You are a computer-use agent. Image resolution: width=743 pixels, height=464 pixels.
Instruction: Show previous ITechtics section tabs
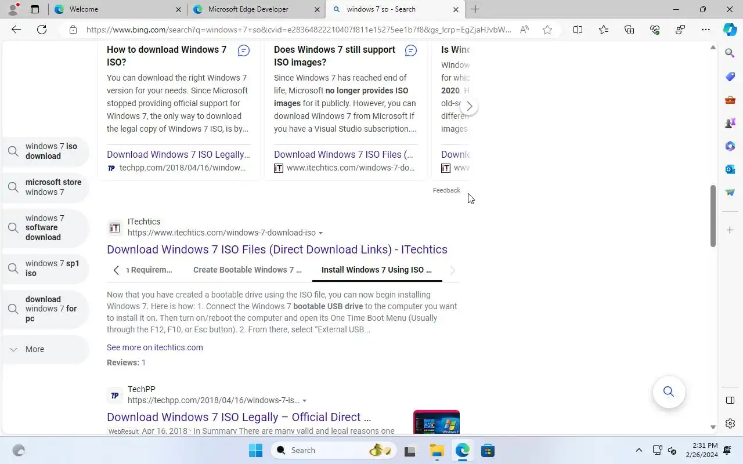pos(116,270)
